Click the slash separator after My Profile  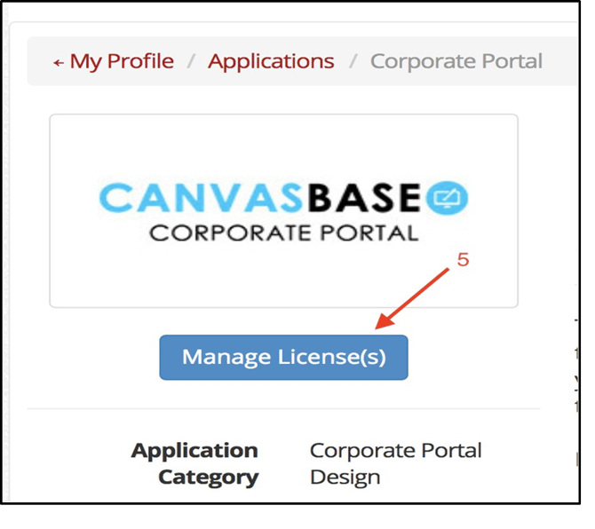pyautogui.click(x=191, y=61)
